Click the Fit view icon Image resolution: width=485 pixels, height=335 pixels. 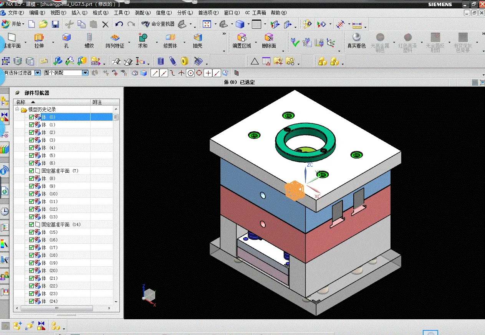[207, 24]
